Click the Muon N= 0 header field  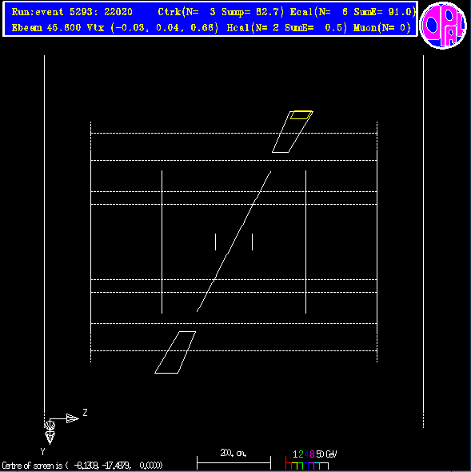click(382, 28)
